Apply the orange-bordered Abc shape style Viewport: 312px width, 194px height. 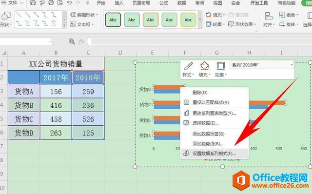click(151, 19)
